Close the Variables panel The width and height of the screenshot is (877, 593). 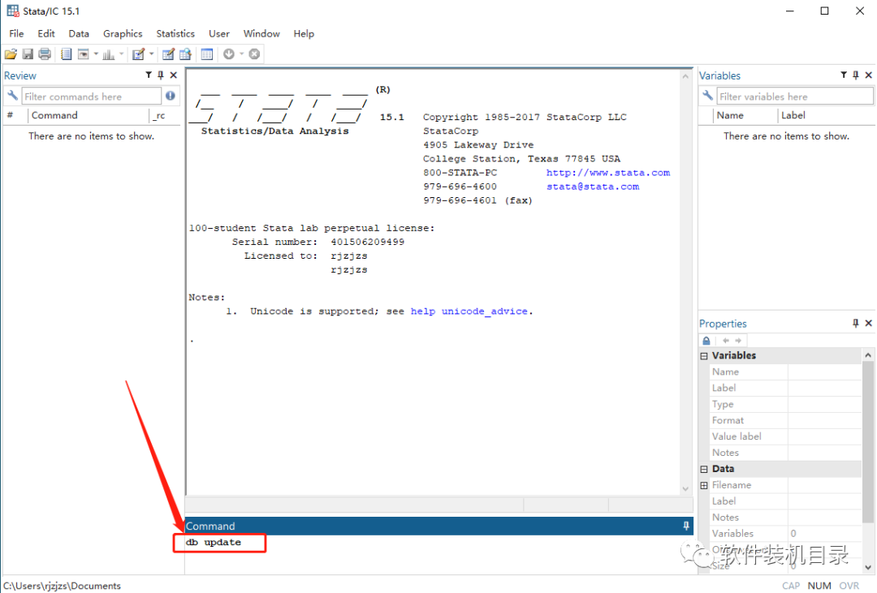[869, 75]
